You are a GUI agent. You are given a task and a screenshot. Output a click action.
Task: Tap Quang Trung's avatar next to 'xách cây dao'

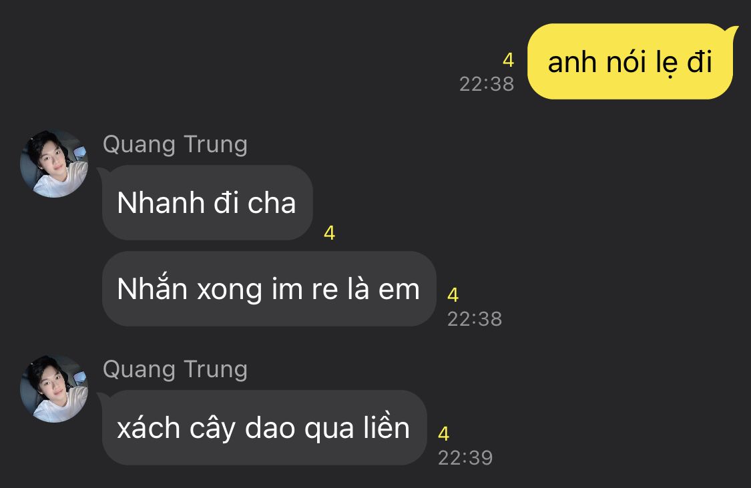(x=54, y=389)
